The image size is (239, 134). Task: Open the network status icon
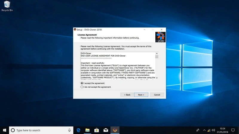click(209, 130)
